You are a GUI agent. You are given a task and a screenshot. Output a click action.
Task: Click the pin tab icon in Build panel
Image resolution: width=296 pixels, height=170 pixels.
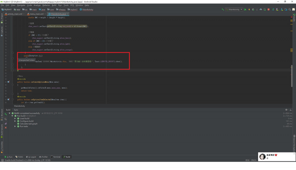(x=6, y=124)
